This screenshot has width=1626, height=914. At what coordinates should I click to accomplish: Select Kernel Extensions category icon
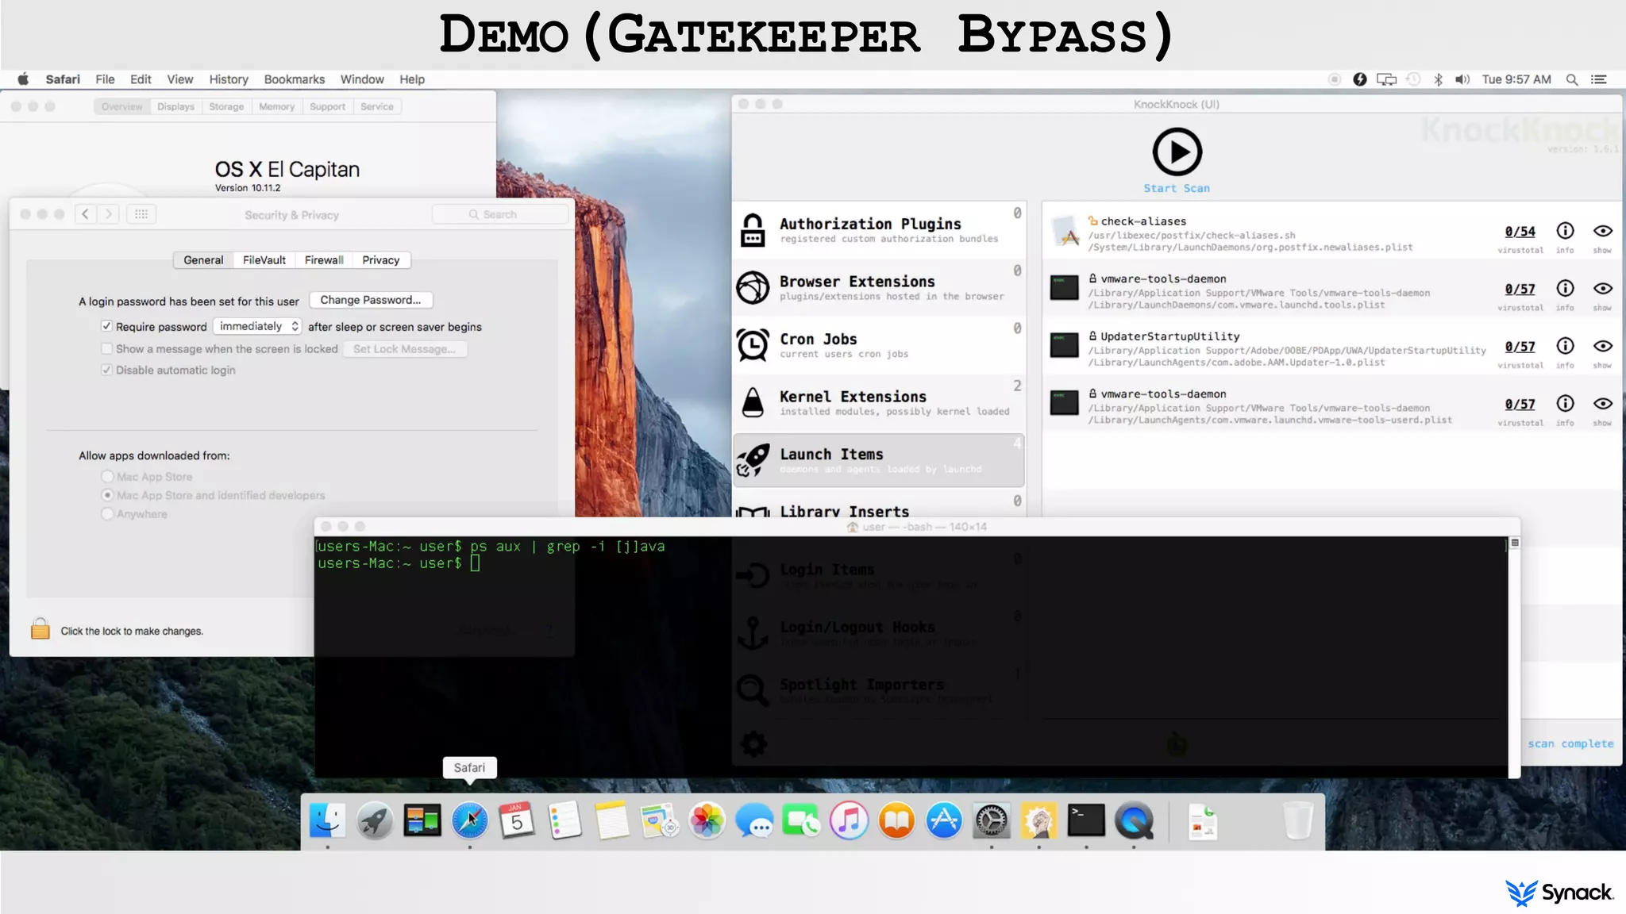click(x=753, y=402)
